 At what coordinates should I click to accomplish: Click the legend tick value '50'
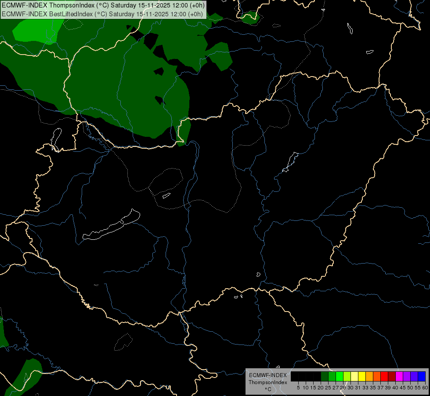[x=410, y=388]
